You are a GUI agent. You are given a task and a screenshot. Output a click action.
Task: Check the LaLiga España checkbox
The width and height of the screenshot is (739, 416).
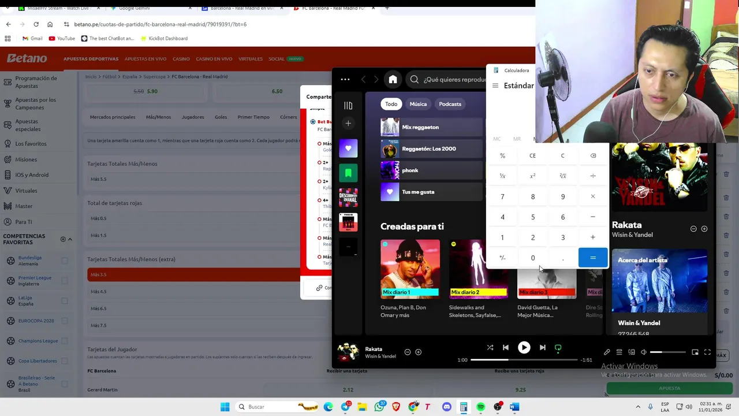(65, 301)
